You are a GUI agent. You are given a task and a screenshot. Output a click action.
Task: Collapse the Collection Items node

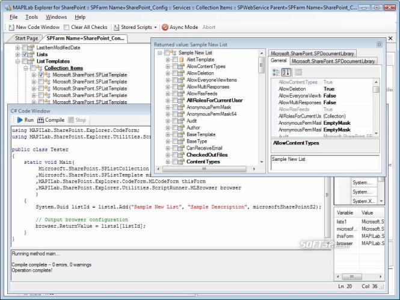tap(26, 68)
